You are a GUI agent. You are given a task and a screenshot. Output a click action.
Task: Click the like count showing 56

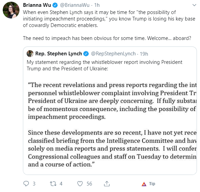pos(89,184)
